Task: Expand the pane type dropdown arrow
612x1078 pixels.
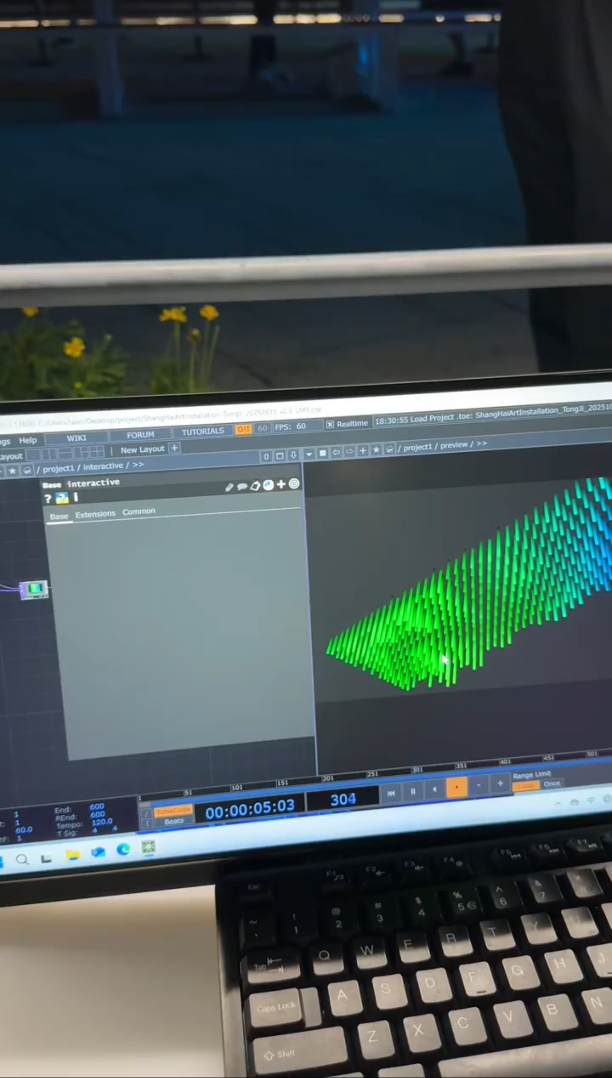Action: pyautogui.click(x=309, y=454)
